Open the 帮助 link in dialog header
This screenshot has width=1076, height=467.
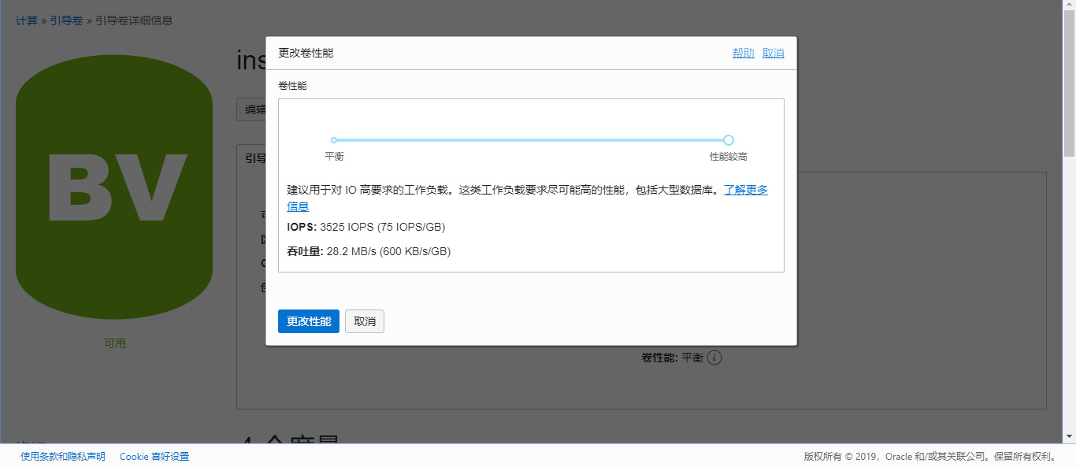tap(743, 53)
